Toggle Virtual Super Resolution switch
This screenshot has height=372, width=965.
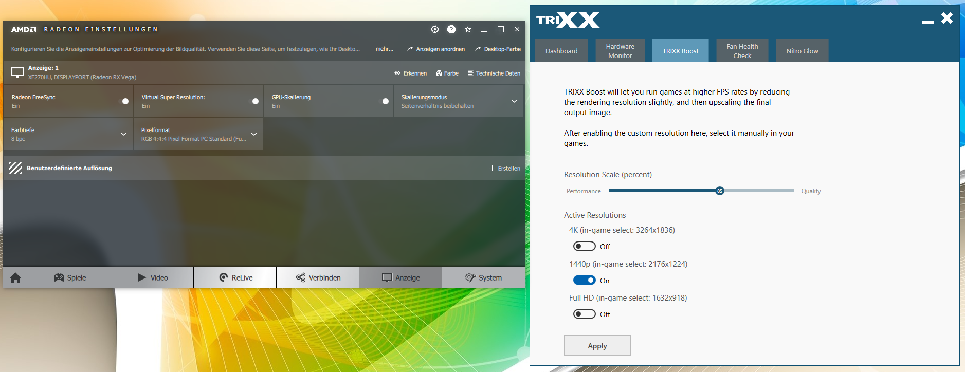click(253, 101)
